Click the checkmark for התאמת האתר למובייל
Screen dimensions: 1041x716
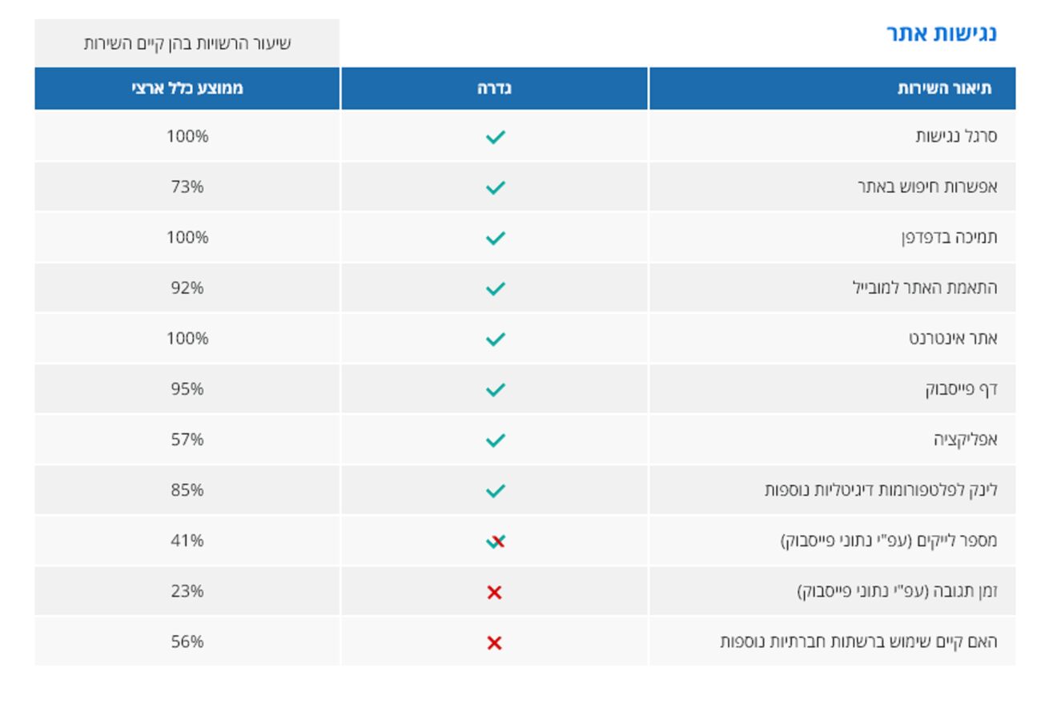495,288
